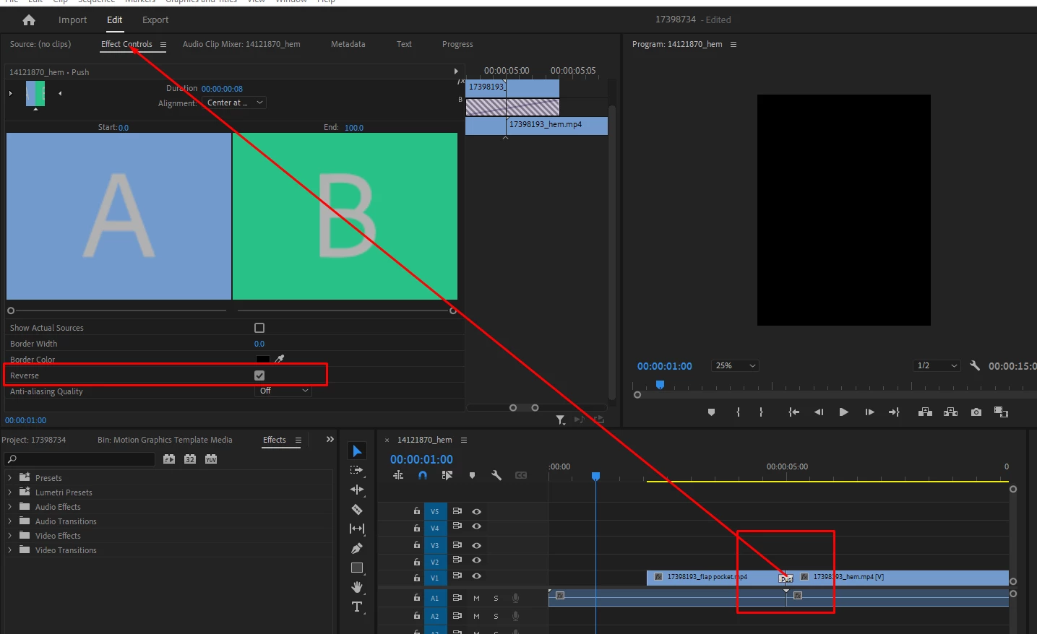Select the Hand tool
1037x634 pixels.
(357, 587)
